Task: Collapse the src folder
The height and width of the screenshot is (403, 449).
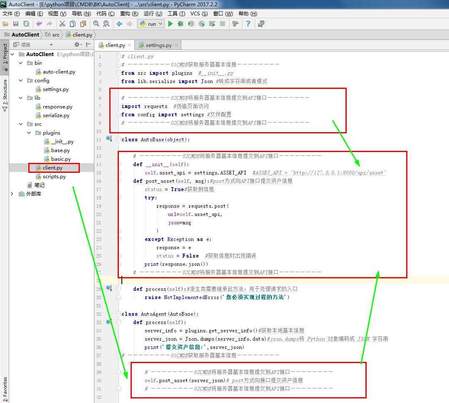Action: (21, 124)
